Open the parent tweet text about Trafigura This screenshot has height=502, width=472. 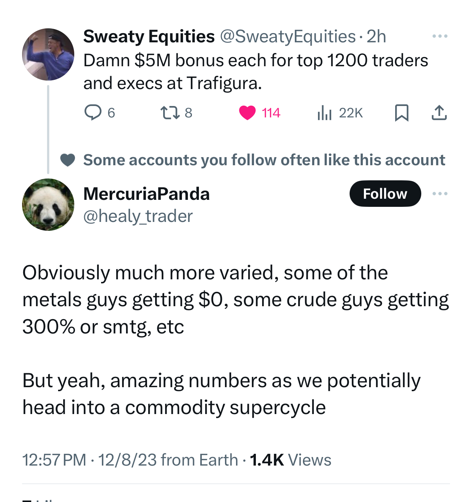[x=255, y=72]
